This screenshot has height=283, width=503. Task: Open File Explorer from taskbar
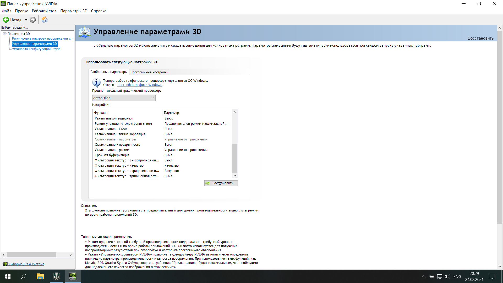pos(40,276)
